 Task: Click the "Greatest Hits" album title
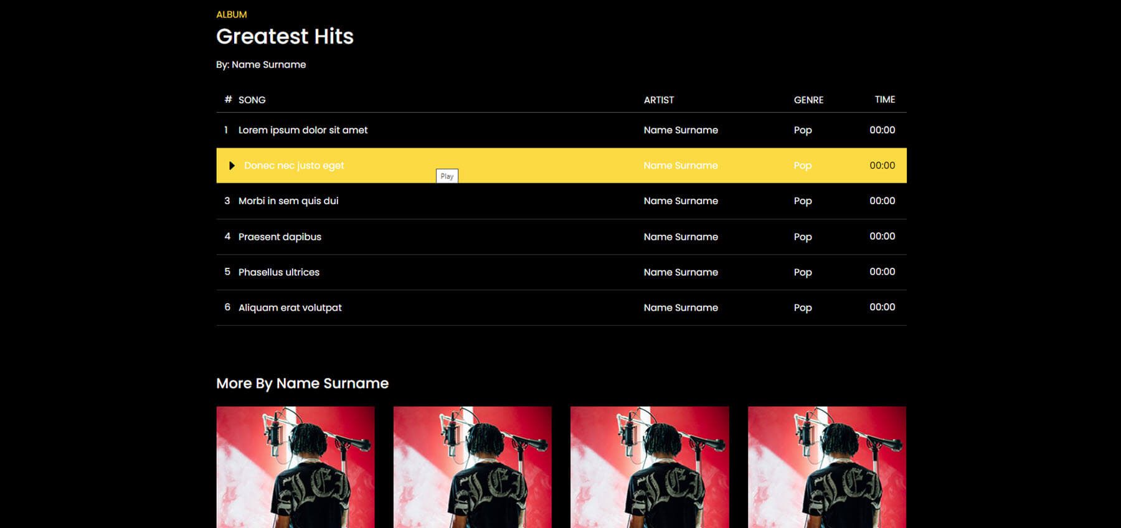click(x=285, y=37)
